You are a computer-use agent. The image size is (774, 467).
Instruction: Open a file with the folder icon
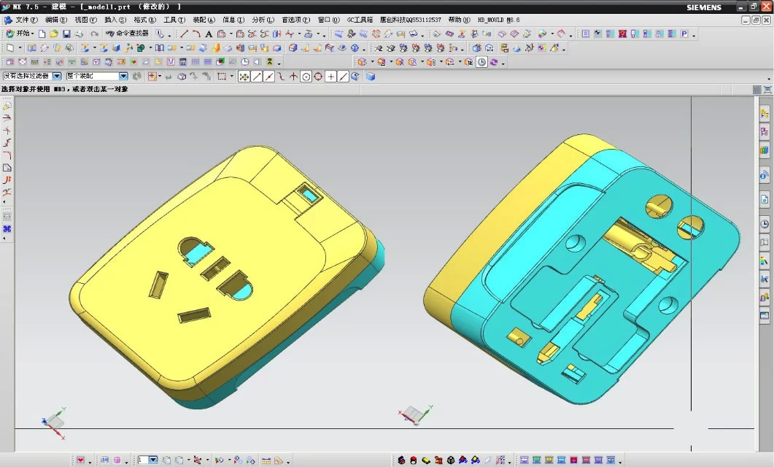[x=54, y=34]
